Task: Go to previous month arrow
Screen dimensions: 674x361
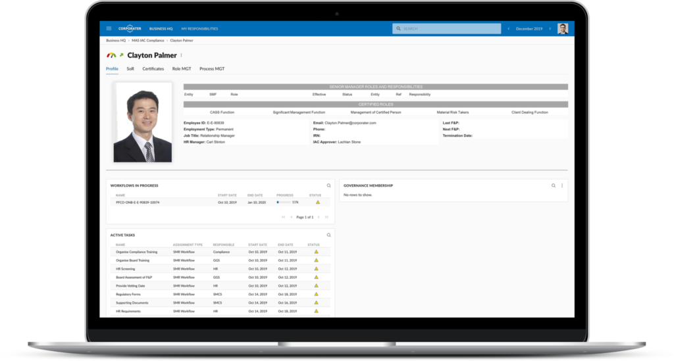Action: click(x=509, y=29)
